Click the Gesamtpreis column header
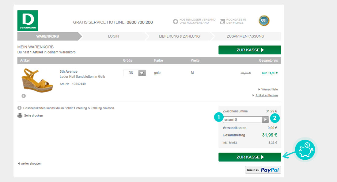337x182 pixels. (268, 60)
